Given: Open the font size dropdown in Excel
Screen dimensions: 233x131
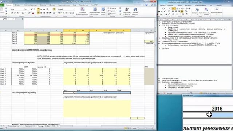Looking at the screenshot, I should tap(29, 9).
